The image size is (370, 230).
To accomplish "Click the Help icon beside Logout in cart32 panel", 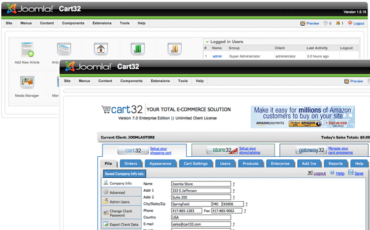I will click(332, 173).
